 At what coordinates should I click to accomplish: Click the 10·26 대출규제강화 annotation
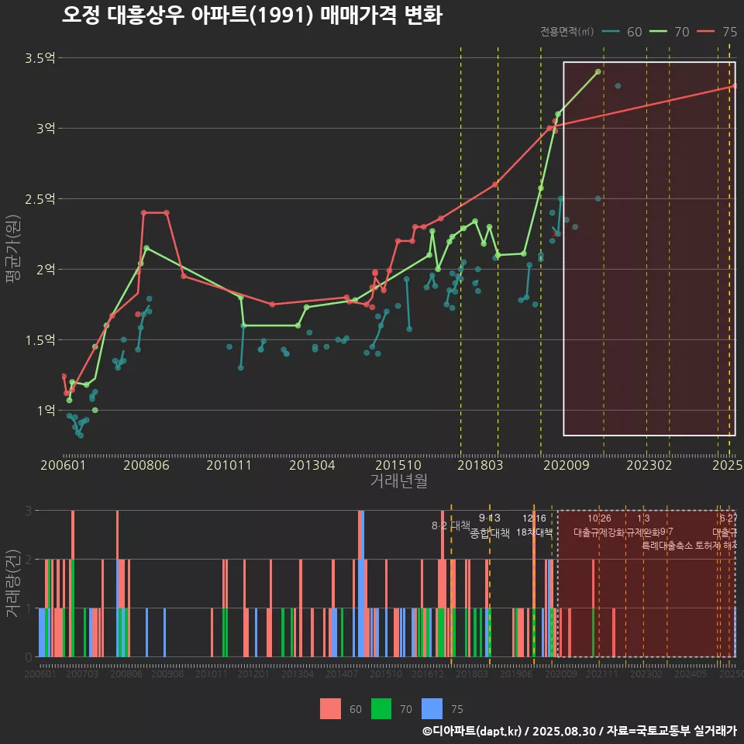(599, 525)
